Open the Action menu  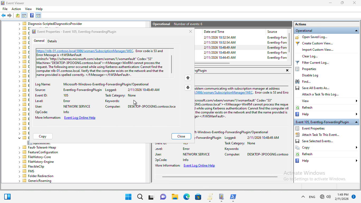pos(16,9)
